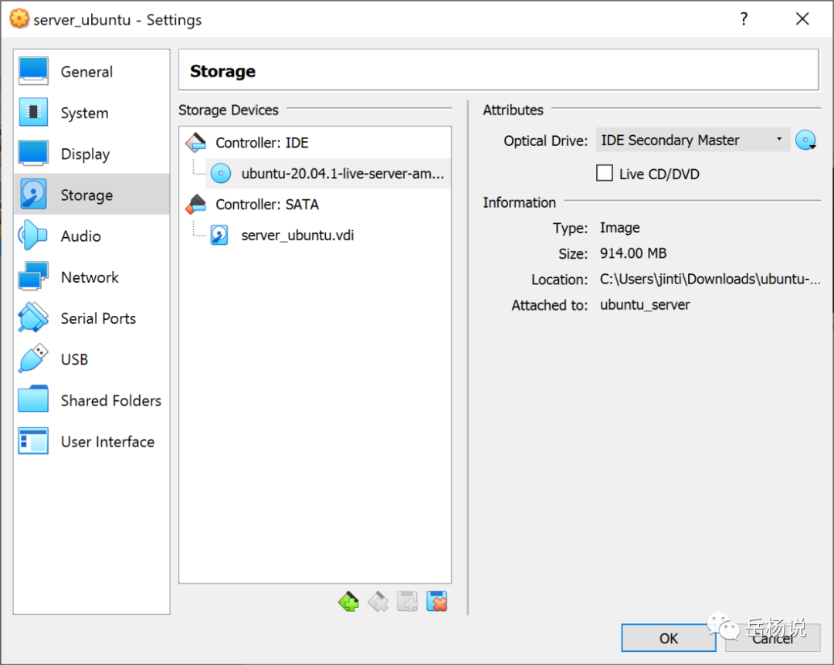Open the Network settings category
The width and height of the screenshot is (834, 665).
tap(91, 277)
